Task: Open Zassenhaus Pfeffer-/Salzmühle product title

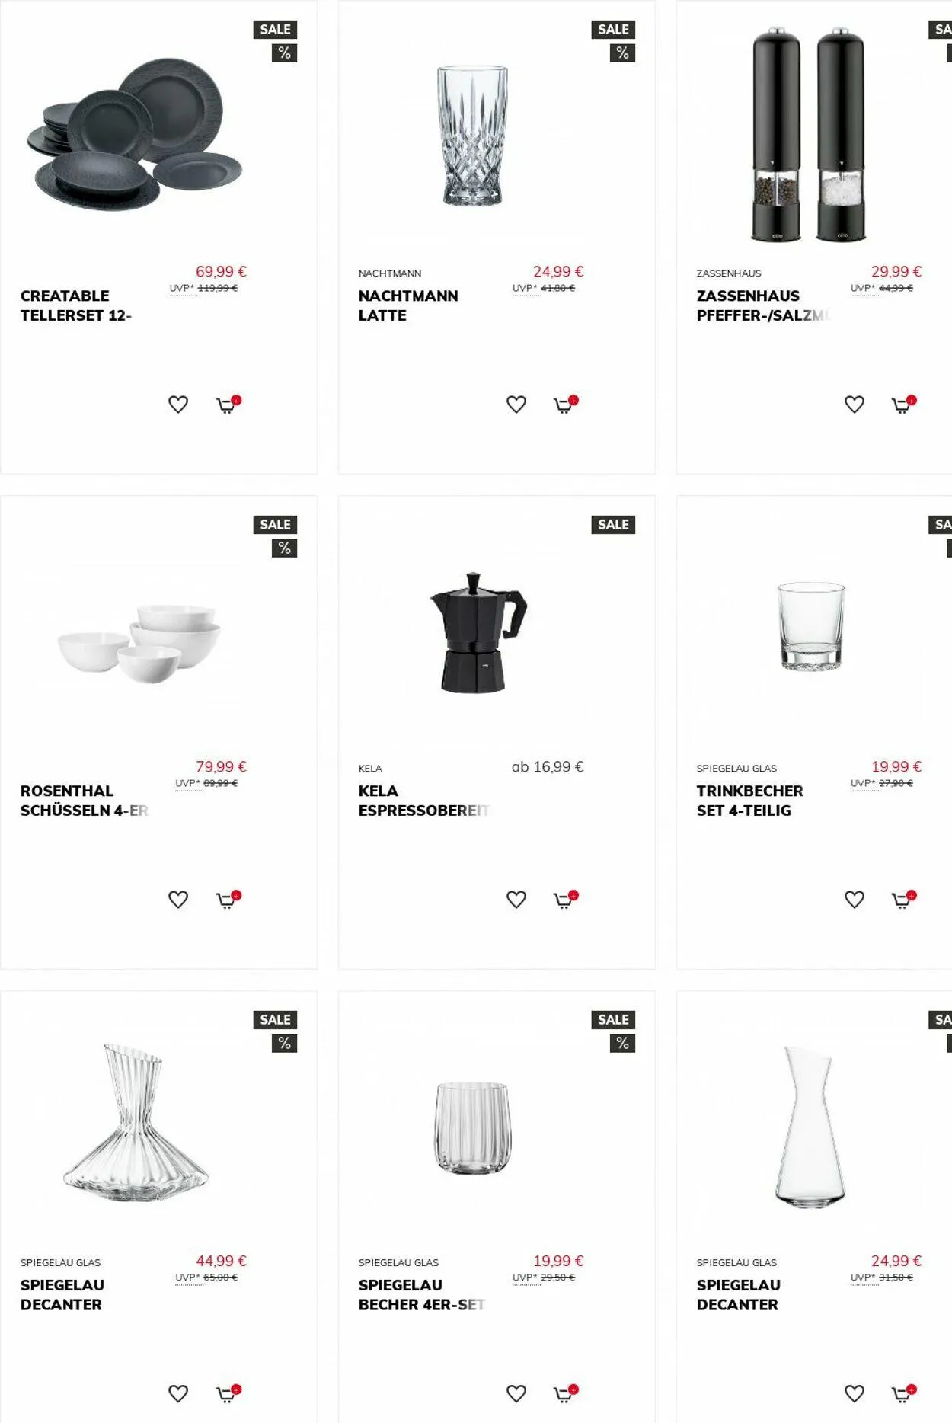Action: point(763,305)
